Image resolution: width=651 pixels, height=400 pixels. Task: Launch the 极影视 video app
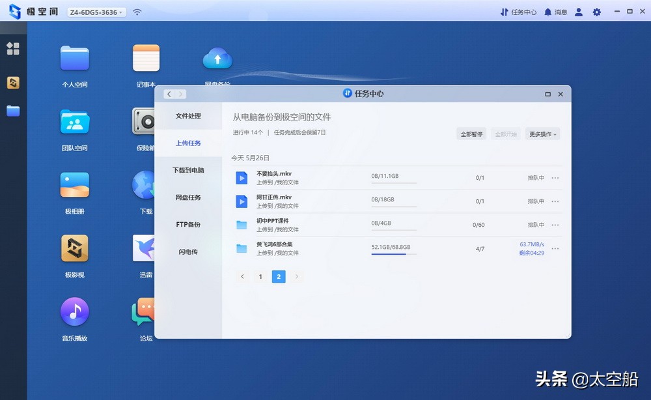coord(75,248)
